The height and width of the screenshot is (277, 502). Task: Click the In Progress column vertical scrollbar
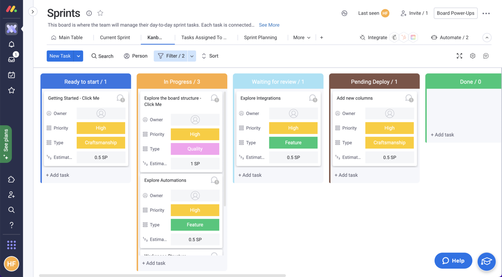[225, 149]
